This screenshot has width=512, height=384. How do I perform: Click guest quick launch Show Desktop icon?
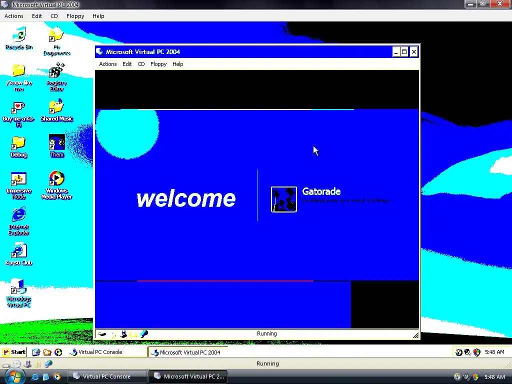click(36, 352)
